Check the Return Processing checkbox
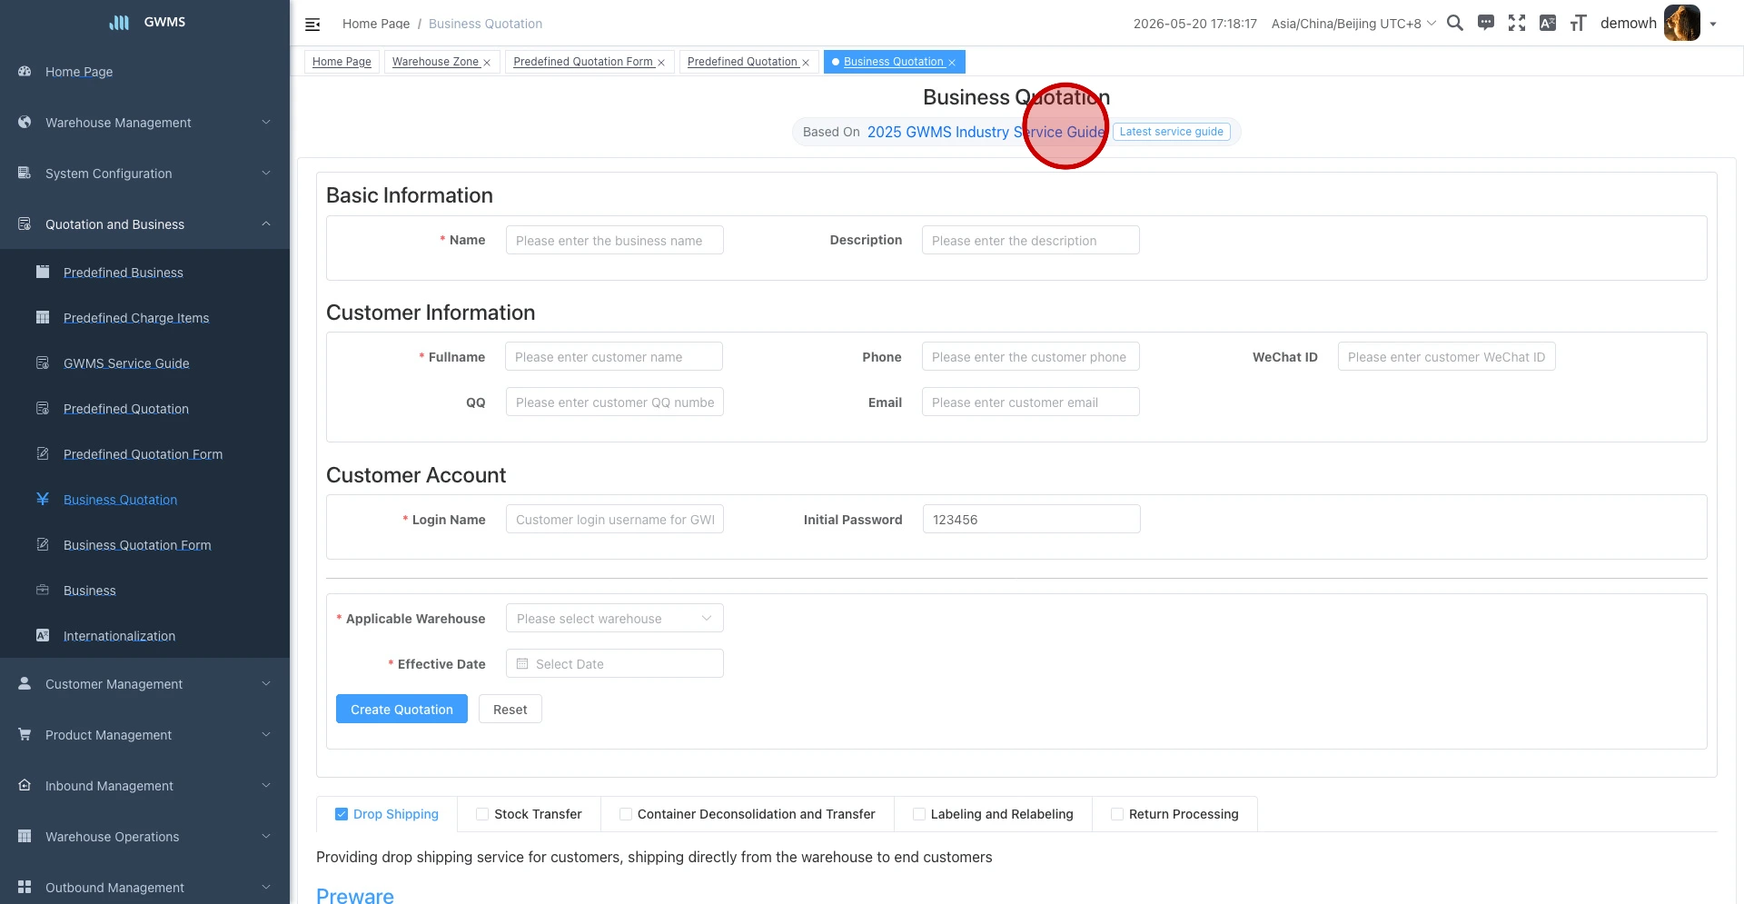 point(1117,814)
